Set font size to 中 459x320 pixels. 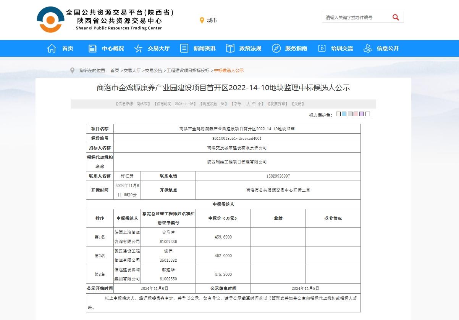[x=254, y=104]
